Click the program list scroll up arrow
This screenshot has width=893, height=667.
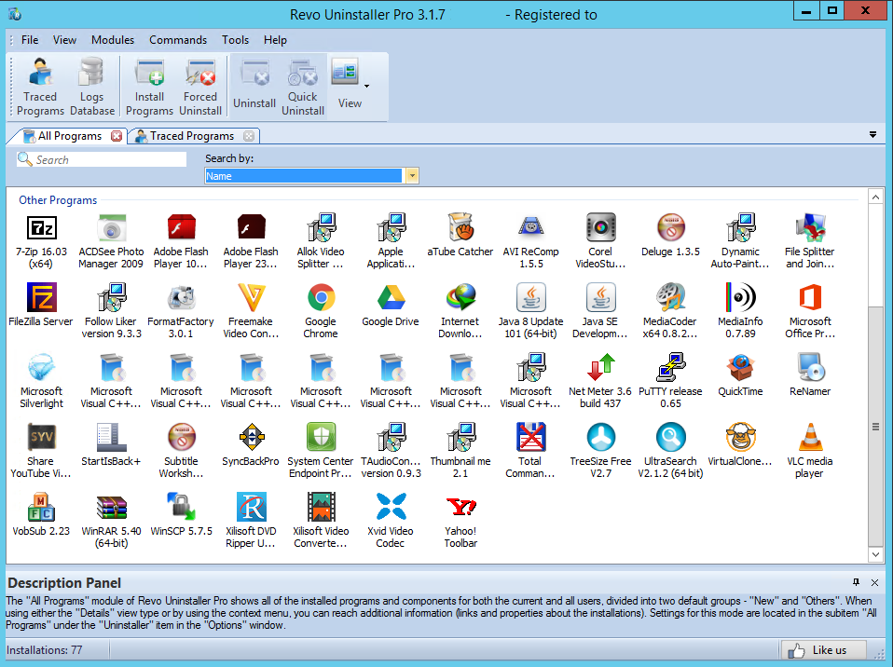click(x=875, y=197)
